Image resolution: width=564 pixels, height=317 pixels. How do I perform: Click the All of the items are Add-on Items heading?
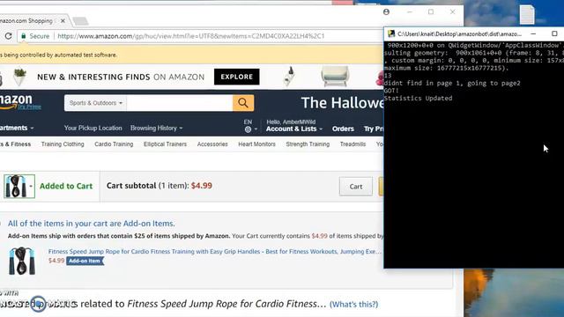click(x=92, y=224)
